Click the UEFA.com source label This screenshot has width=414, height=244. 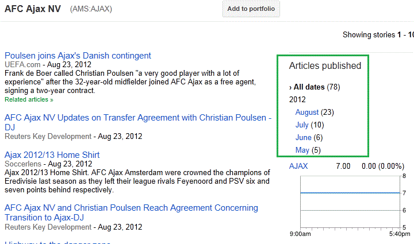(22, 65)
